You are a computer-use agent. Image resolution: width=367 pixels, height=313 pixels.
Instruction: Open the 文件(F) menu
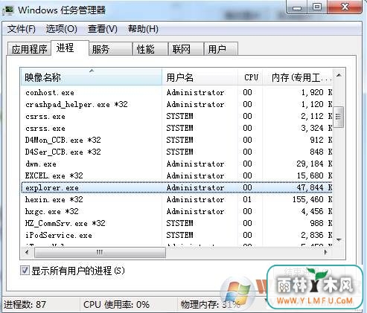[x=22, y=29]
